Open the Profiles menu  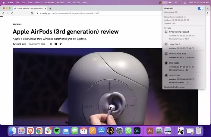tap(60, 2)
